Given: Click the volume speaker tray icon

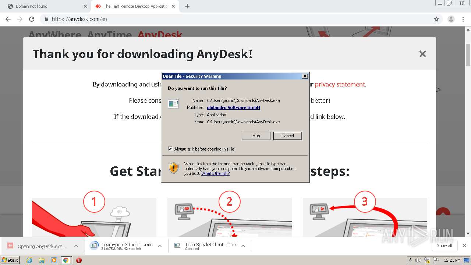Looking at the screenshot, I should pos(418,260).
